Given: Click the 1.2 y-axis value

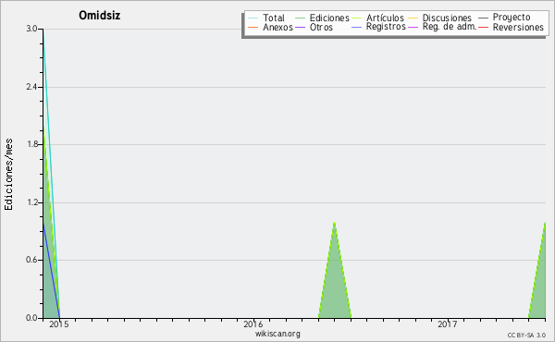Looking at the screenshot, I should pyautogui.click(x=31, y=202).
